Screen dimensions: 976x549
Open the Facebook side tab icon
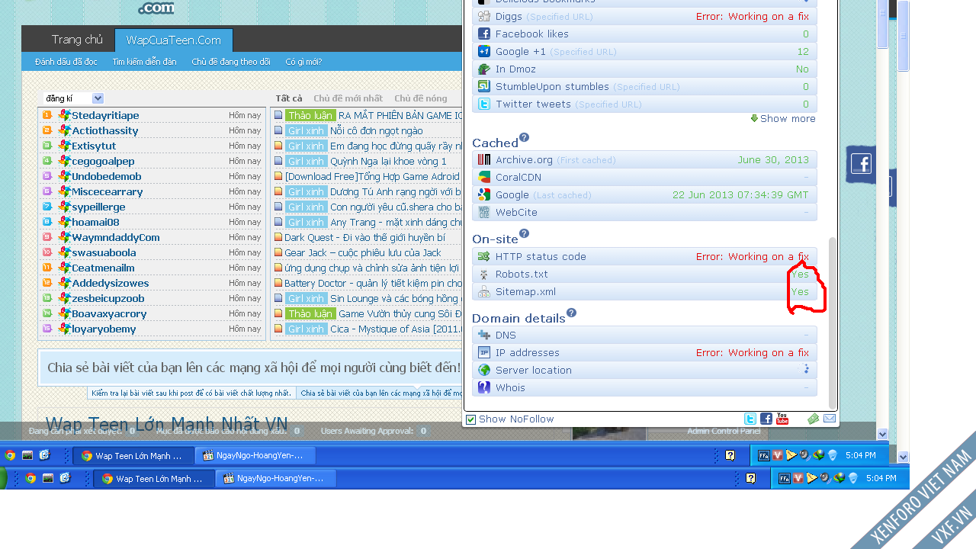tap(861, 164)
